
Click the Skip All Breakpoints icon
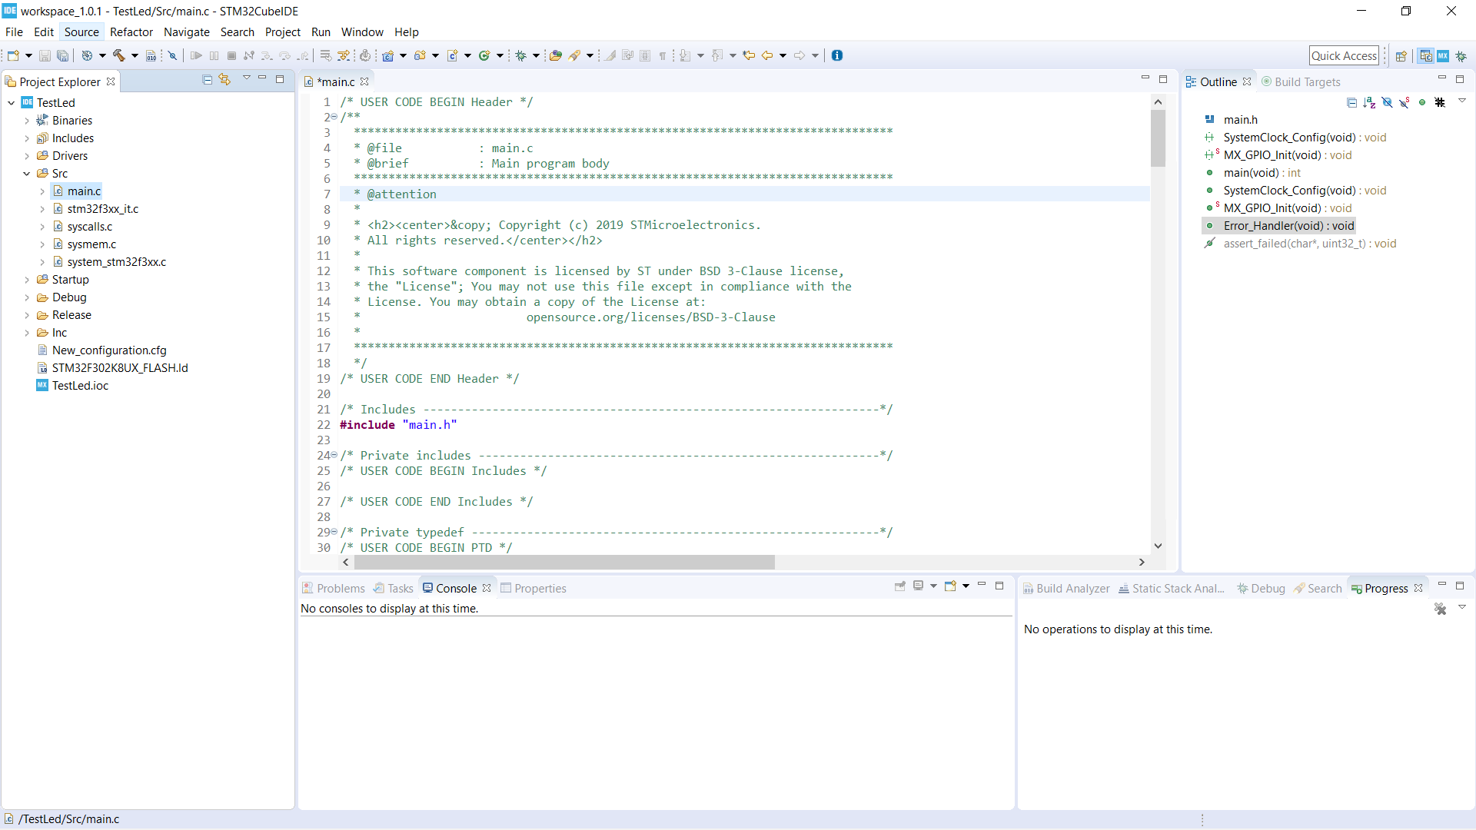coord(173,55)
